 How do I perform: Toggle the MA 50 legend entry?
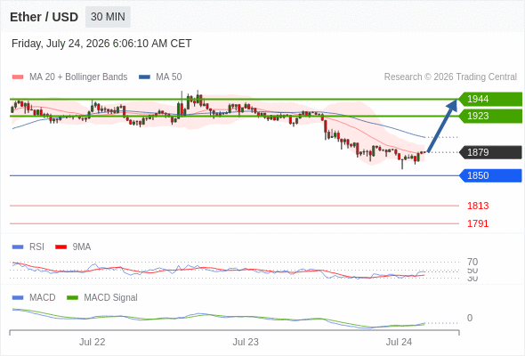(160, 77)
